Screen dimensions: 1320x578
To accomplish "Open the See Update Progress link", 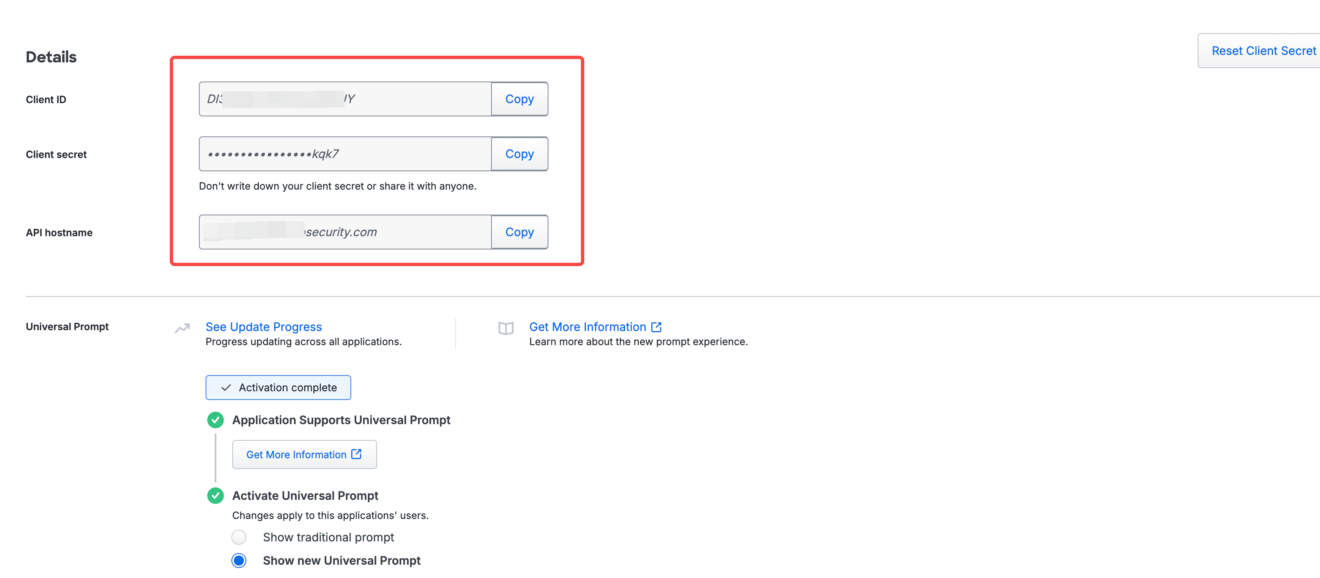I will [x=263, y=326].
